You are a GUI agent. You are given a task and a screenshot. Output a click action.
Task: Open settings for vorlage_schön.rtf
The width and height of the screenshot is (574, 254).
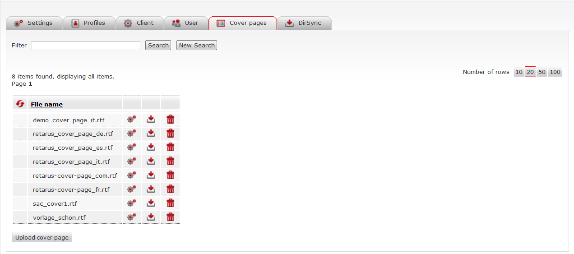132,217
